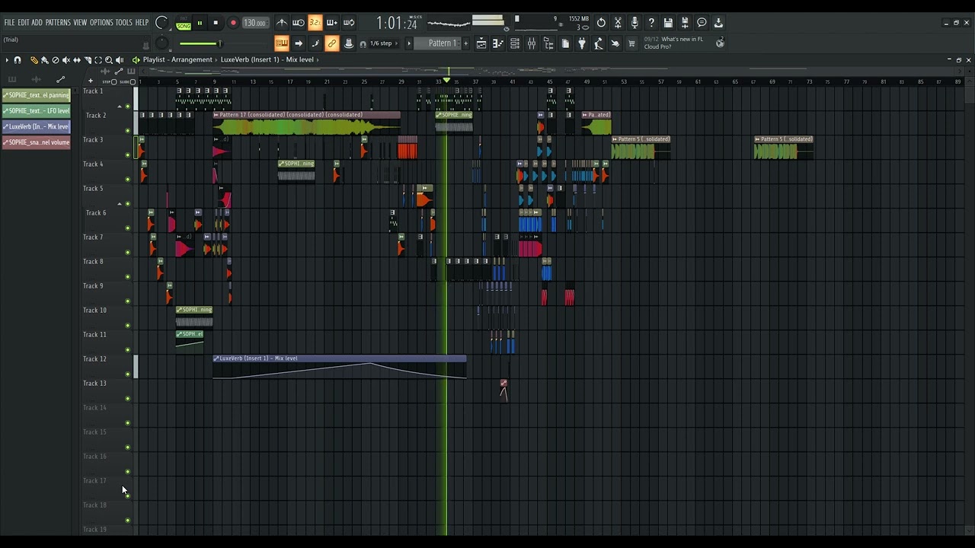Open the mixer view
This screenshot has height=548, width=975.
532,43
